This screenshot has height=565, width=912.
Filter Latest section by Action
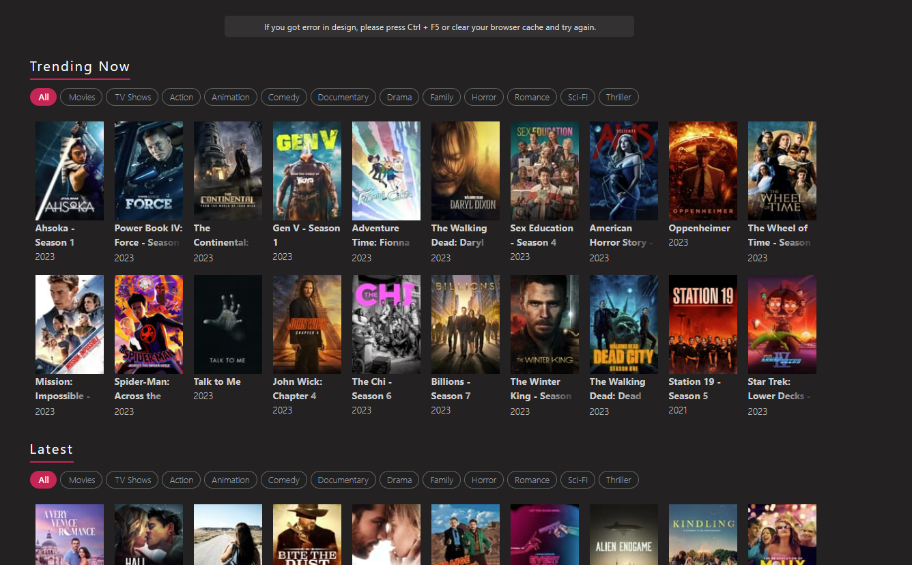tap(182, 480)
